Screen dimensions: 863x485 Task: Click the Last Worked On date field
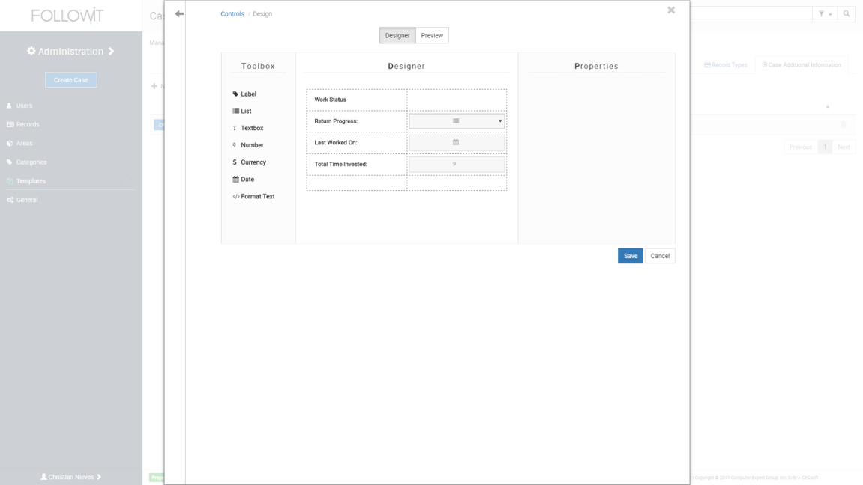[x=457, y=142]
